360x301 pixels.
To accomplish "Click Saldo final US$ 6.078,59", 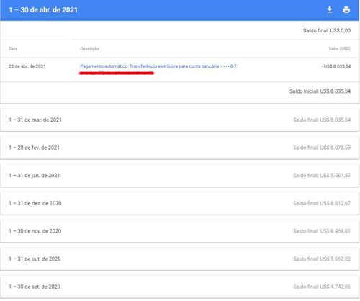I will pyautogui.click(x=322, y=148).
